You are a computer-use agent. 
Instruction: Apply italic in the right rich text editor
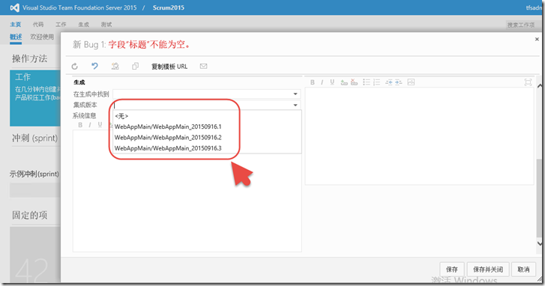(x=322, y=82)
